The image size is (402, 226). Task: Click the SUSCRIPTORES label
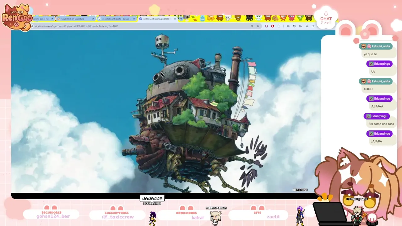(x=117, y=213)
